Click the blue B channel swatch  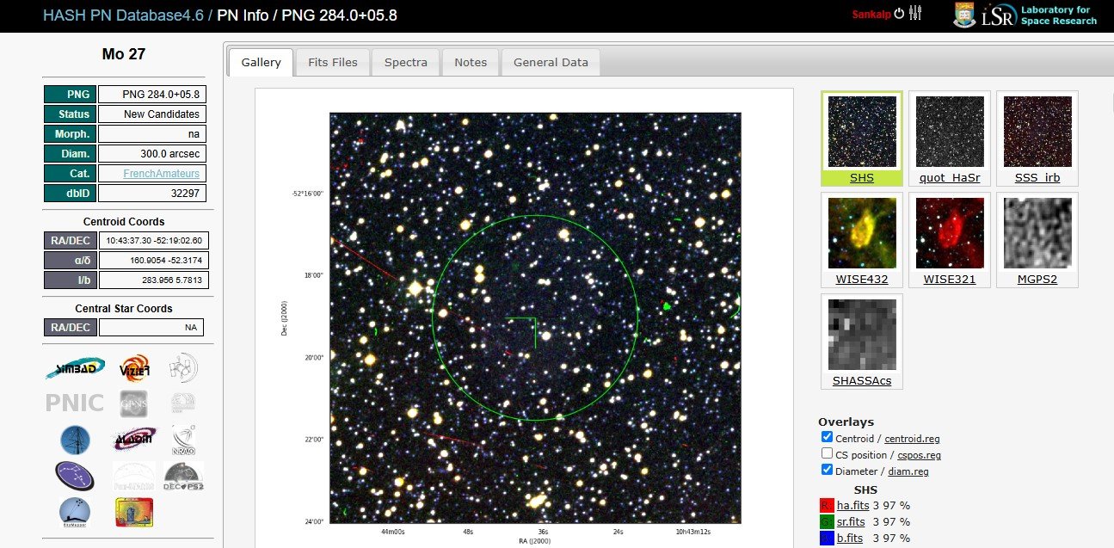pos(827,539)
